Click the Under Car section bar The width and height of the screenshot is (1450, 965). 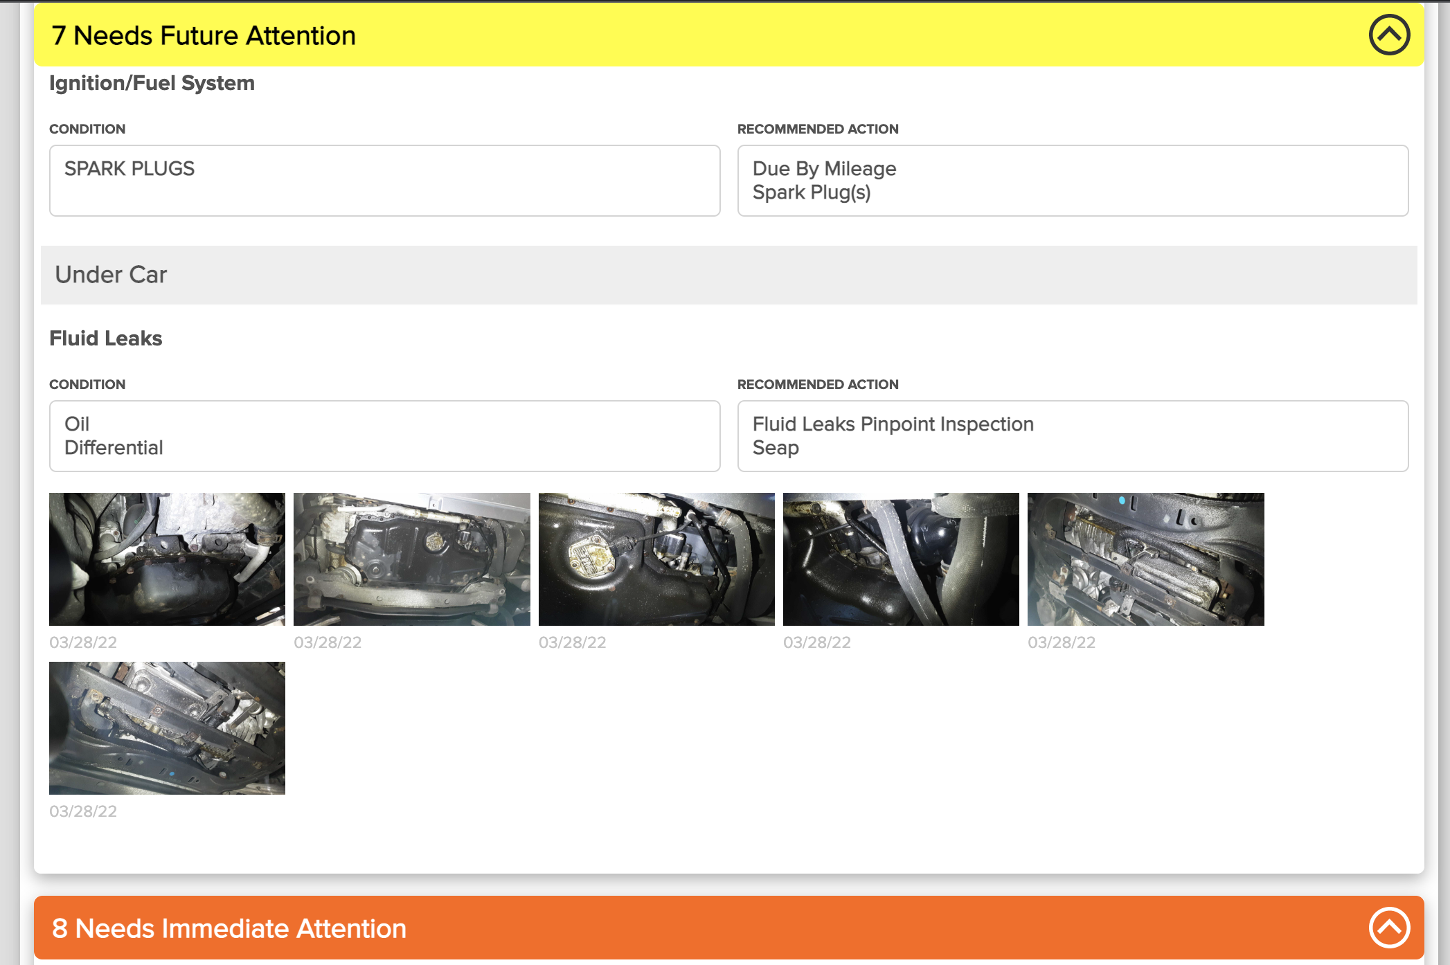click(x=728, y=275)
